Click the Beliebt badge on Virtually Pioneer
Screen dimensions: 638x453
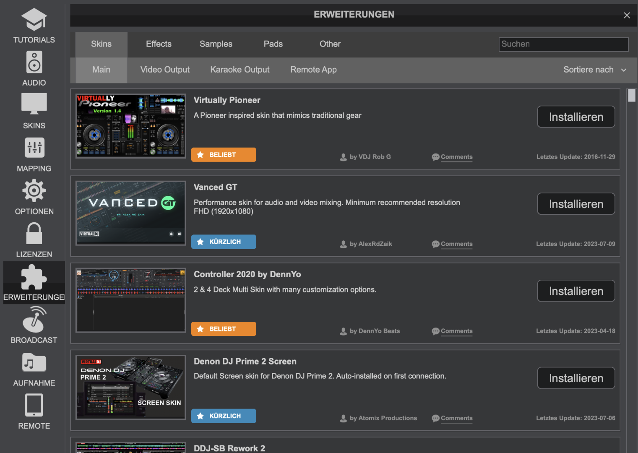point(224,155)
